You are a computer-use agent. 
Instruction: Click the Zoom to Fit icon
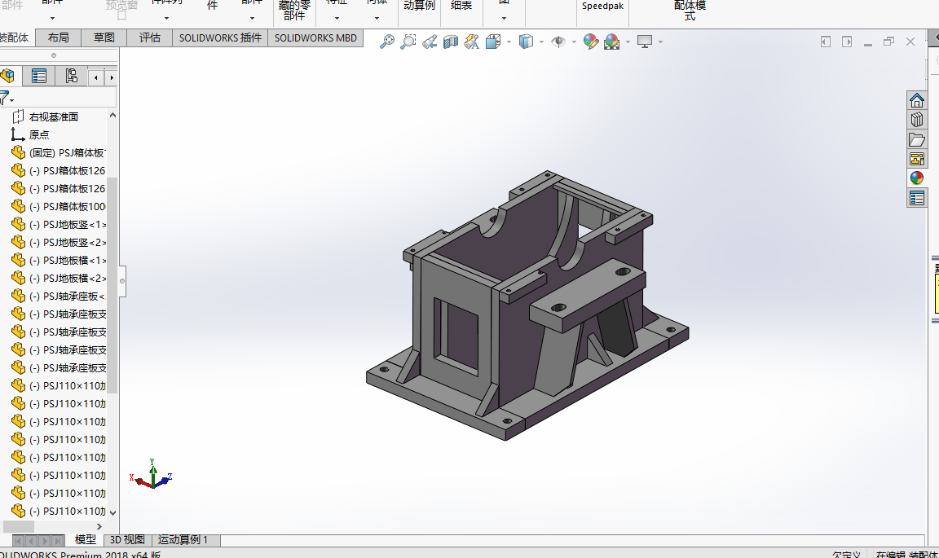coord(387,42)
